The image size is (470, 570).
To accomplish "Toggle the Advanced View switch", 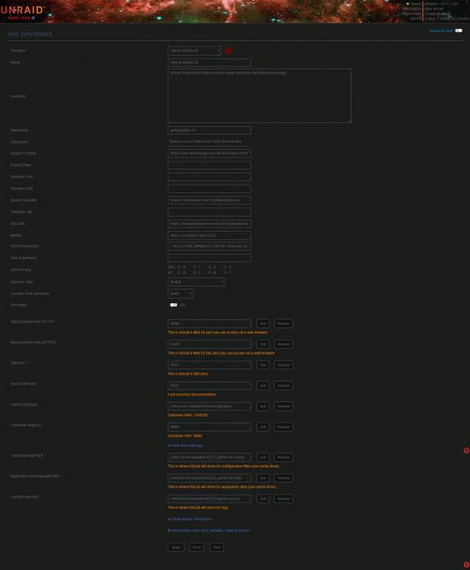I will tap(459, 30).
